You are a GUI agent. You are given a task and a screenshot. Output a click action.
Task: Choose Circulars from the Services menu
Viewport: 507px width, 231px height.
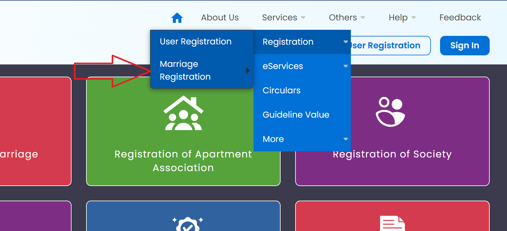(281, 91)
